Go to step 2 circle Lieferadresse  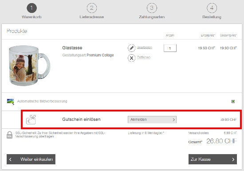(92, 8)
